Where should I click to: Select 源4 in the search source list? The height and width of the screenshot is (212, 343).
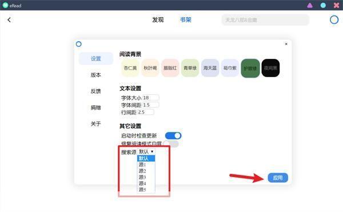(x=146, y=183)
